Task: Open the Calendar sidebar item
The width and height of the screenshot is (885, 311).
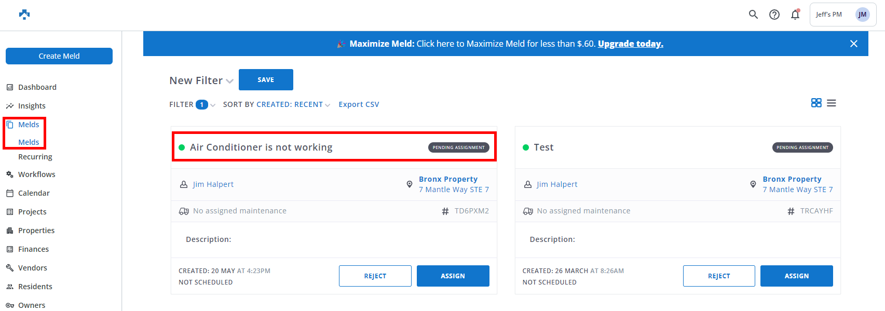Action: [x=34, y=193]
